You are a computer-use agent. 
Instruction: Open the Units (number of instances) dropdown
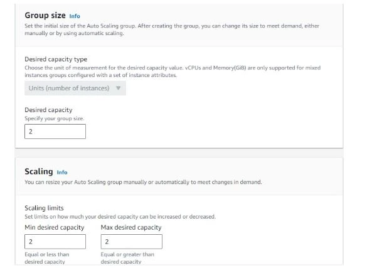pyautogui.click(x=75, y=88)
